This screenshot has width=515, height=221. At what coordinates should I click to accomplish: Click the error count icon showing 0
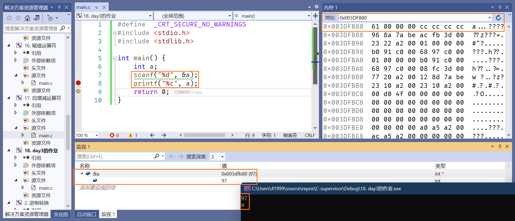[112, 135]
